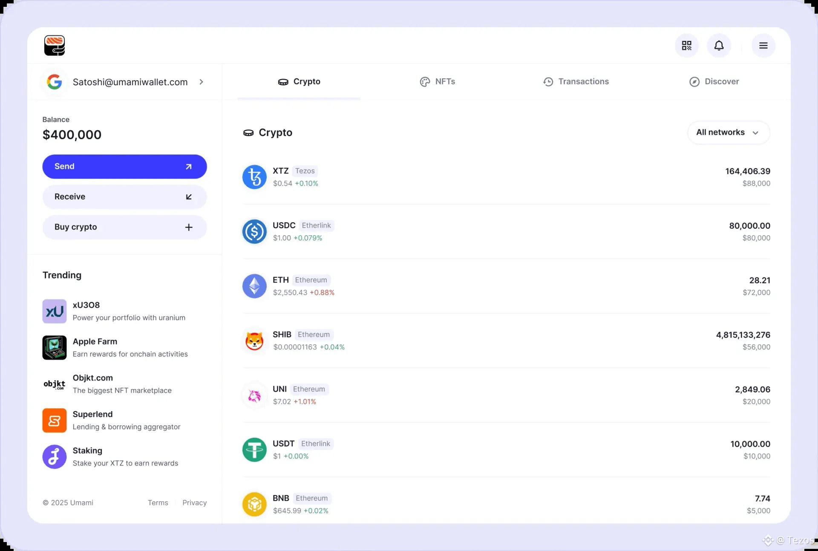The width and height of the screenshot is (818, 551).
Task: Go to the Discover tab
Action: tap(714, 81)
